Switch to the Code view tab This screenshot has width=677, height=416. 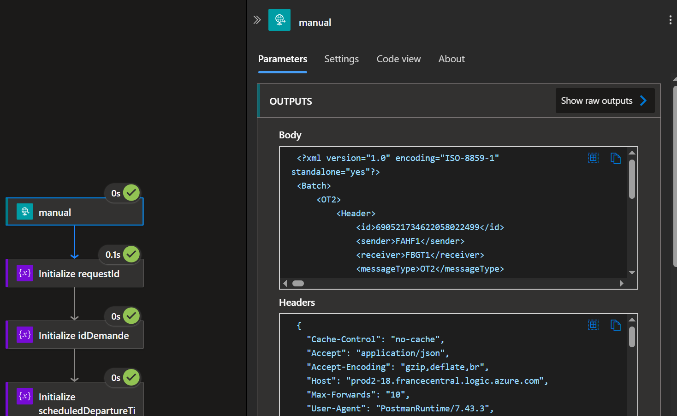point(398,59)
